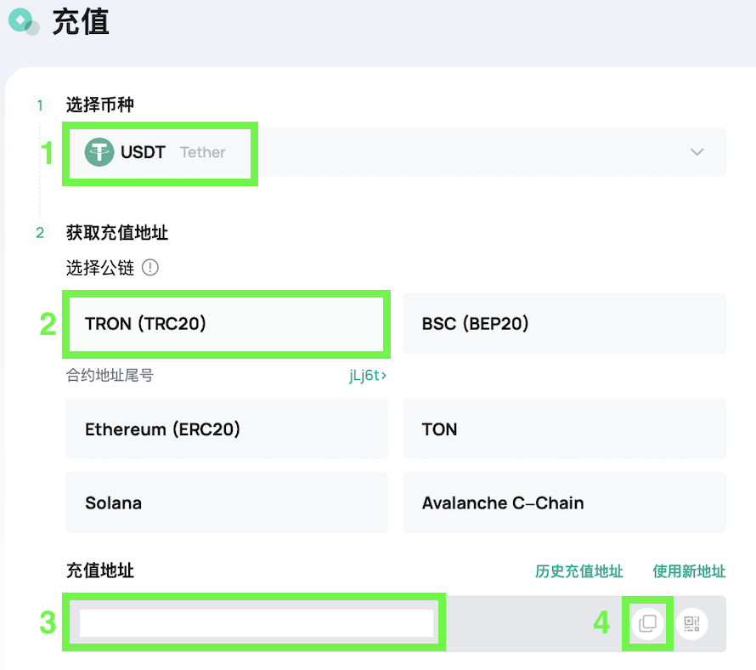Open the contract address ending jLj6t link

[368, 375]
